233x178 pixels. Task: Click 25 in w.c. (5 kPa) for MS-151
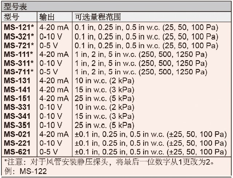coord(104,98)
